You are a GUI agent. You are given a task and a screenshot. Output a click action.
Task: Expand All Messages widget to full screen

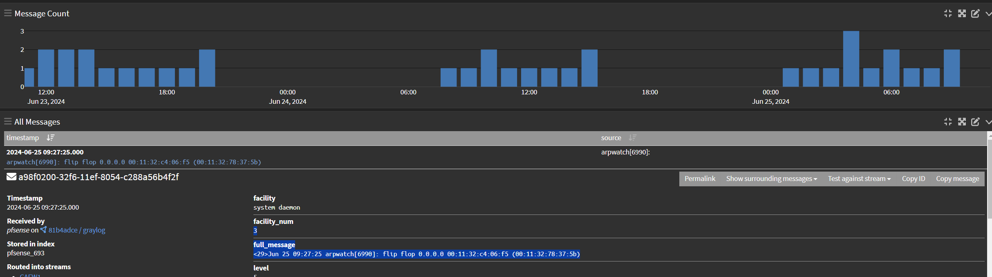coord(962,122)
